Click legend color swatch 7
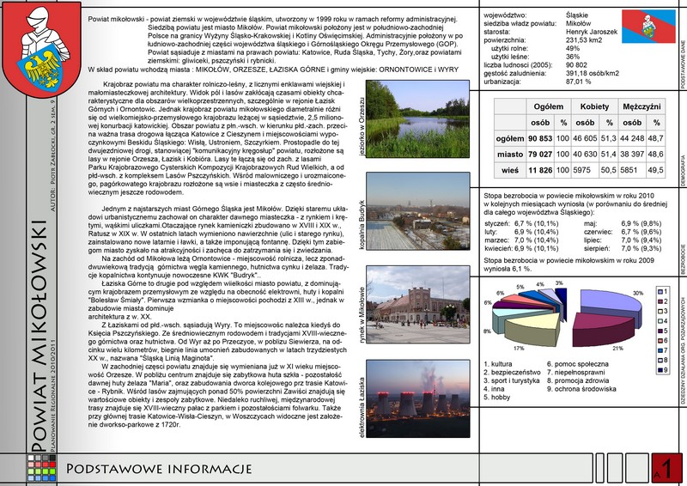687x486 pixels. (660, 350)
